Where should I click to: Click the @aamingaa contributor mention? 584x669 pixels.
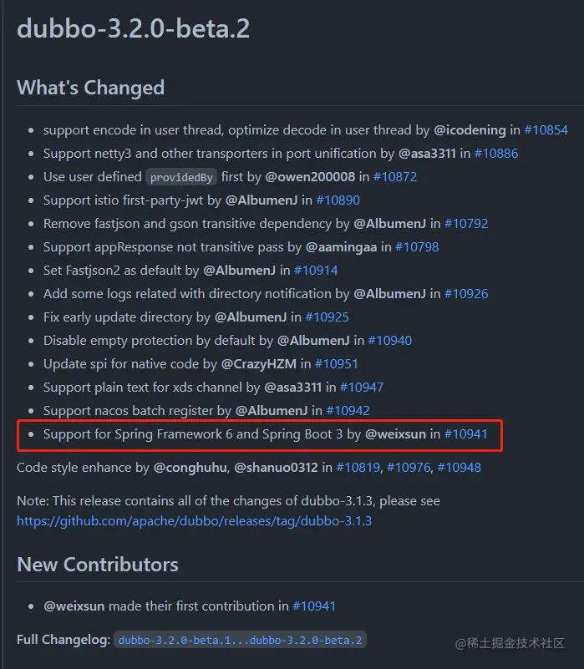pyautogui.click(x=341, y=247)
